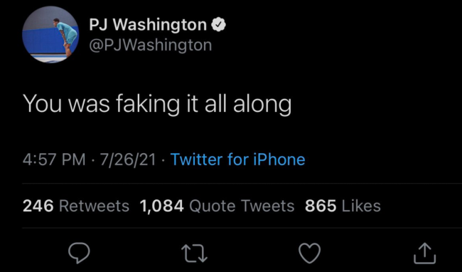Click the number 1,084 in stats row
This screenshot has height=272, width=462.
tap(162, 206)
